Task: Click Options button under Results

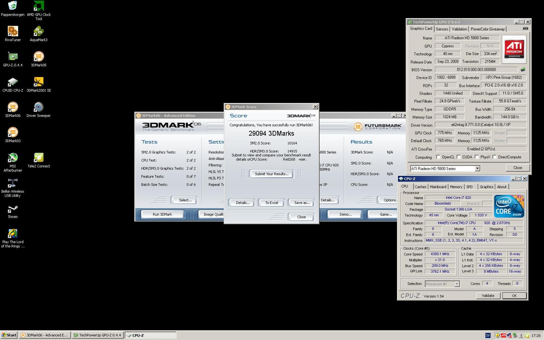Action: point(388,200)
